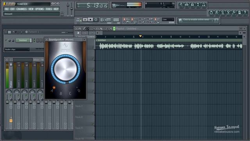
Task: Click the one-click recording microphone icon
Action: [234, 13]
